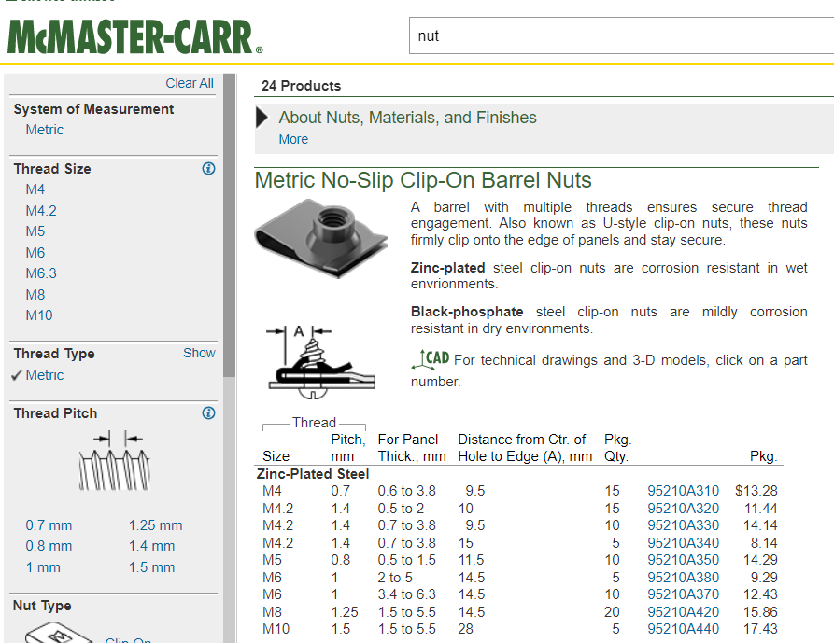Open part number 95210A340

click(683, 543)
